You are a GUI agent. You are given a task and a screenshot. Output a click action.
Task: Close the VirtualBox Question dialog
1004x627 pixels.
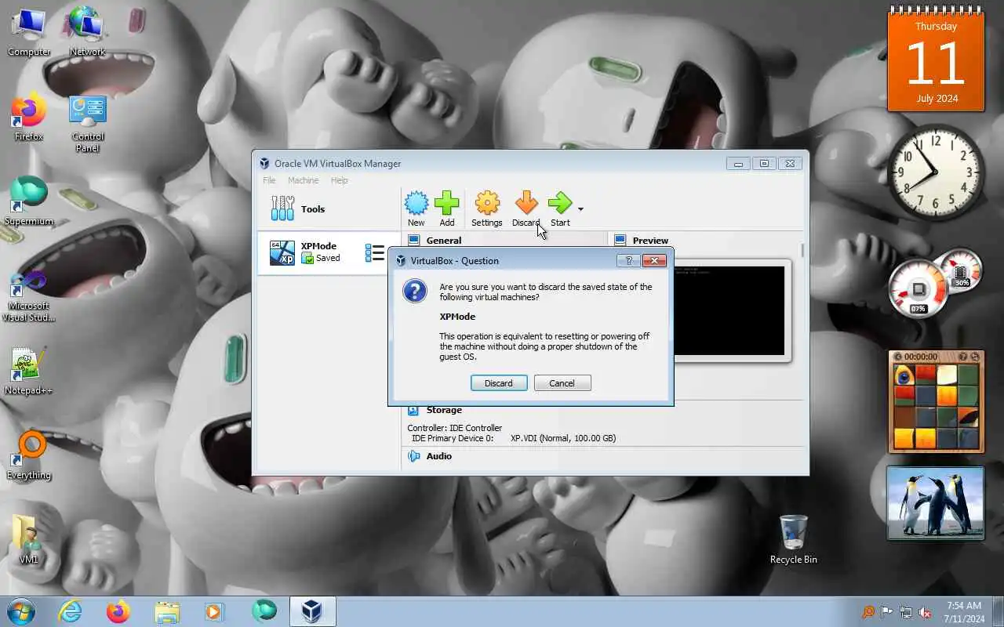(654, 260)
